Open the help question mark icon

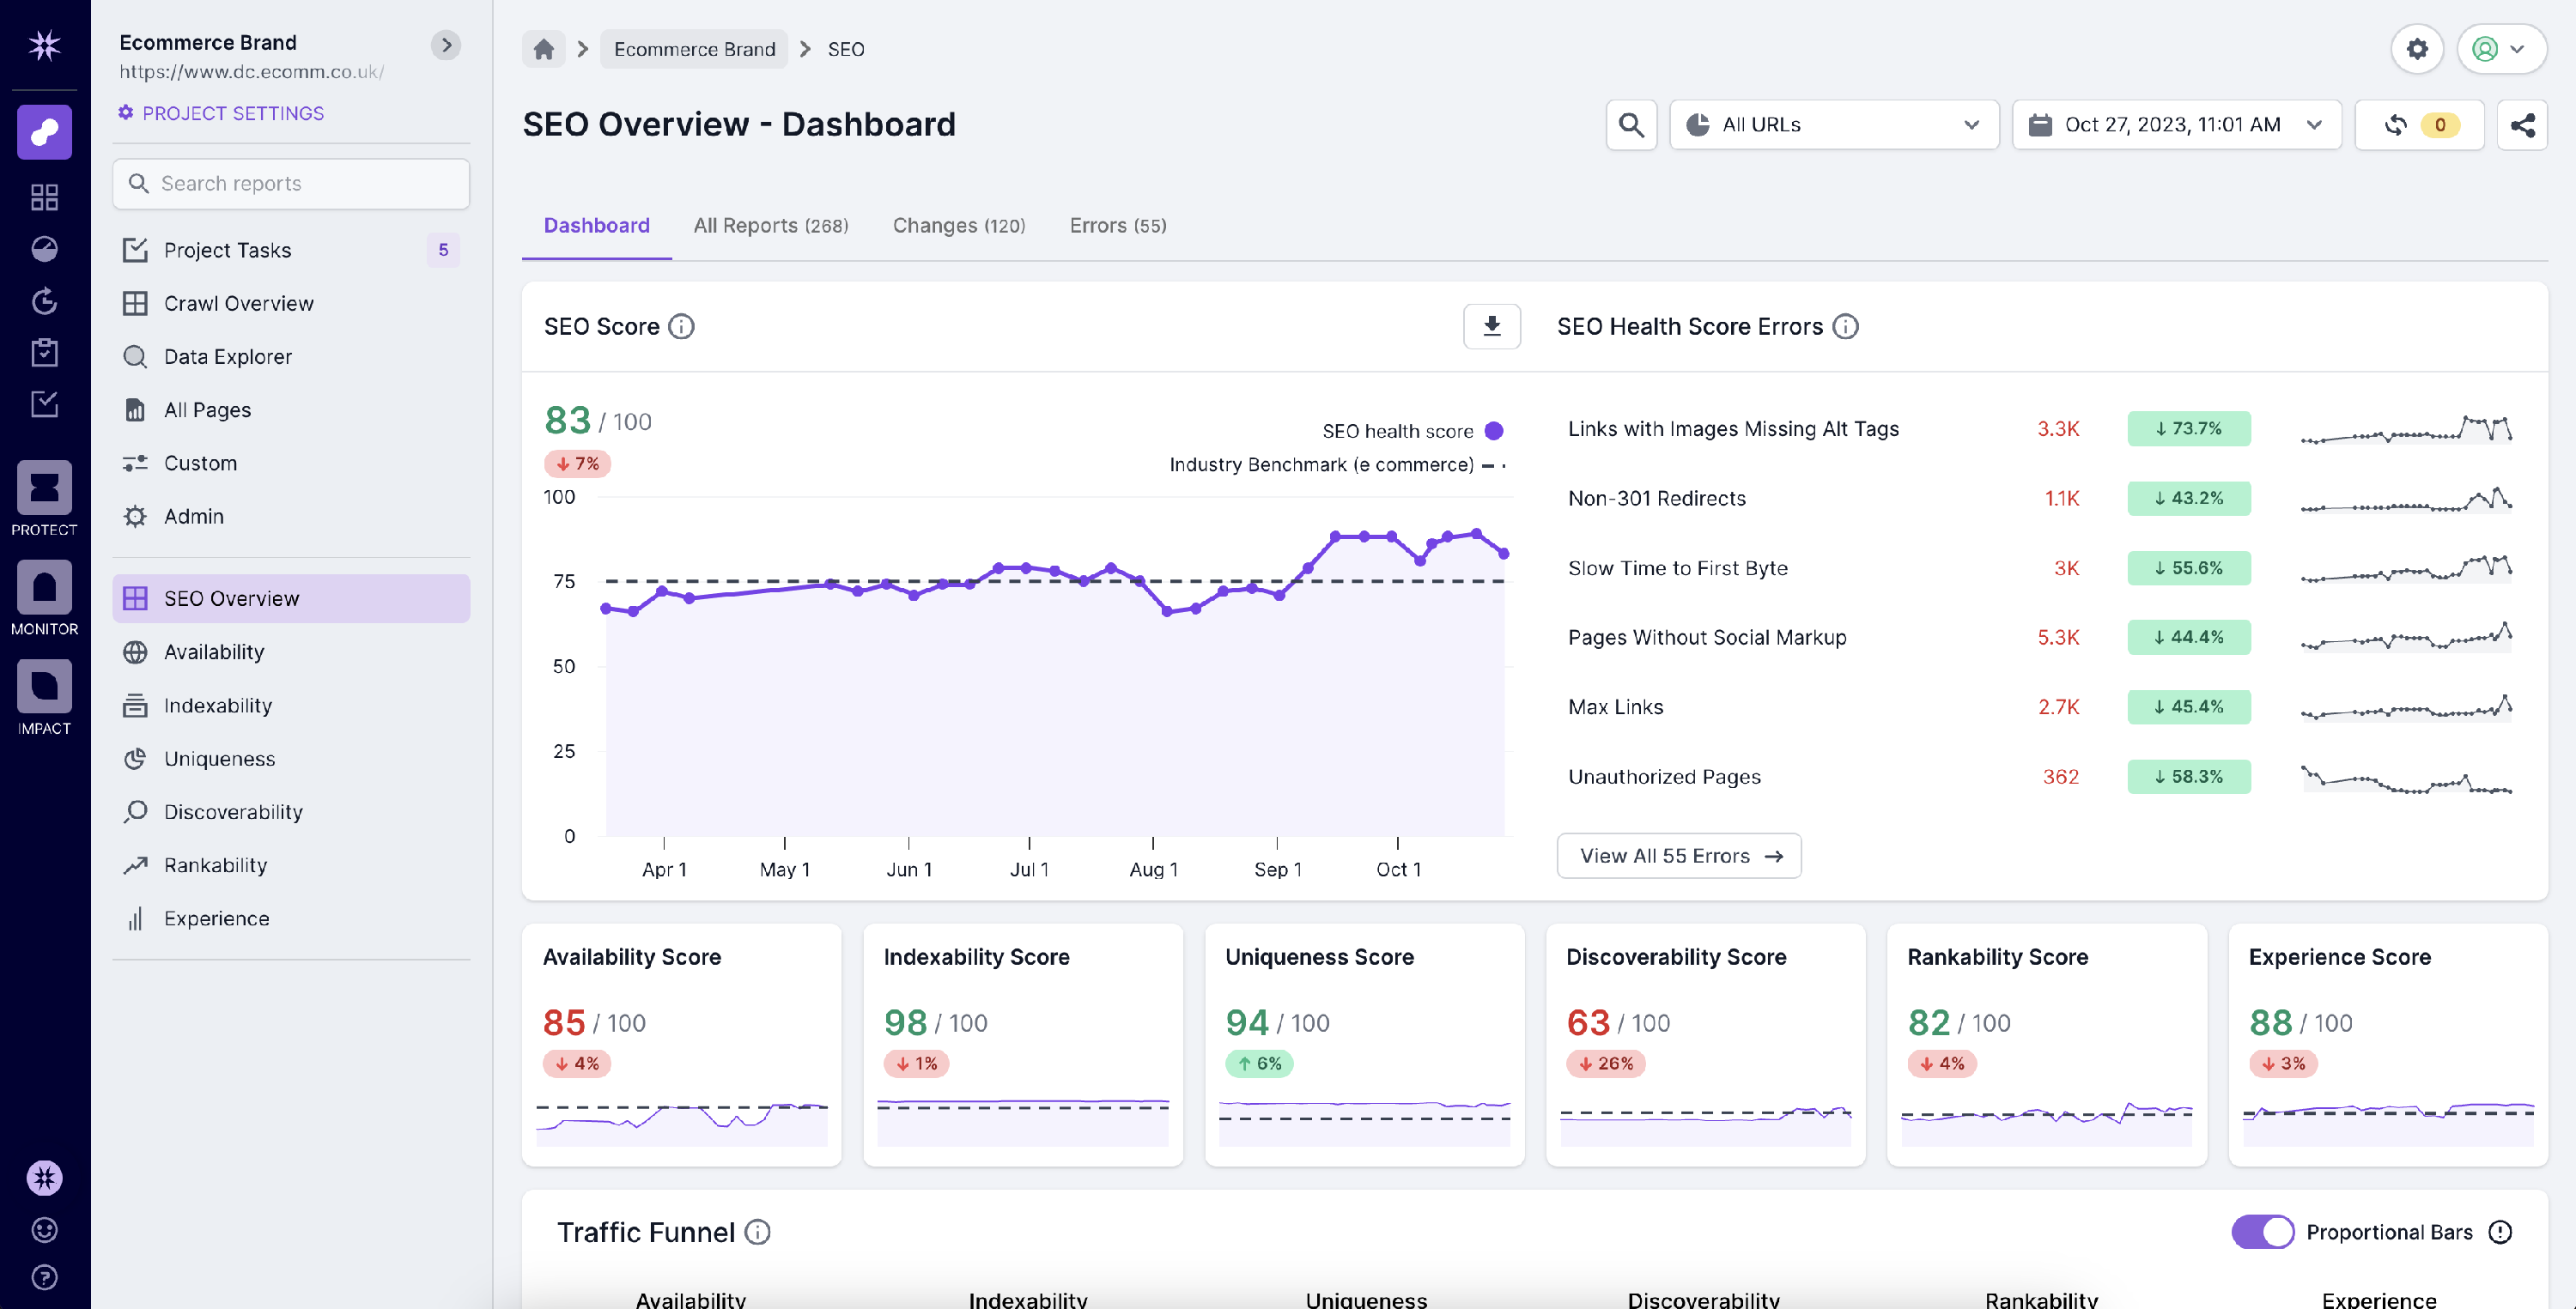pyautogui.click(x=44, y=1277)
